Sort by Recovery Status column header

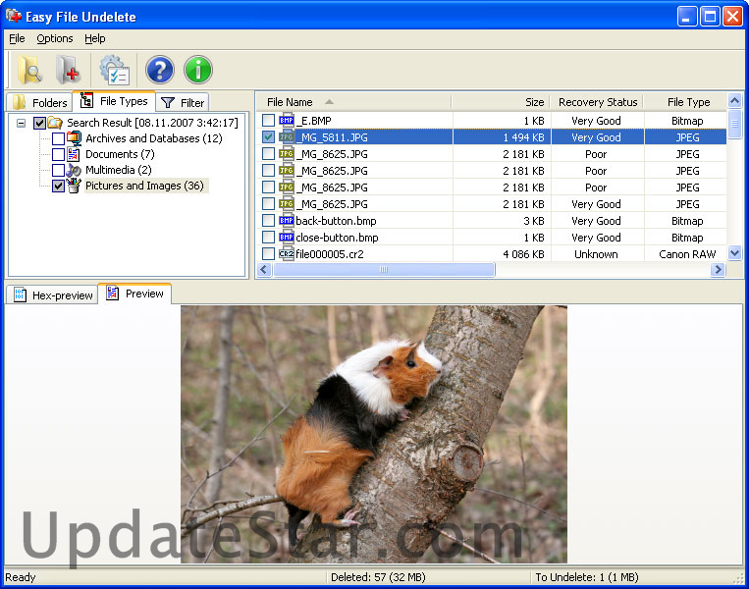click(x=598, y=102)
